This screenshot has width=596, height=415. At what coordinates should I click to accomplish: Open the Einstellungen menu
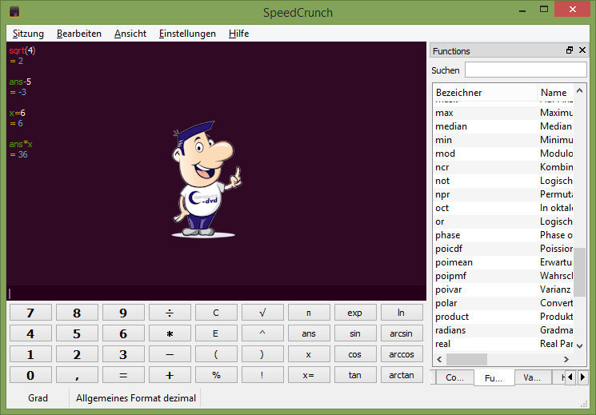pyautogui.click(x=187, y=34)
